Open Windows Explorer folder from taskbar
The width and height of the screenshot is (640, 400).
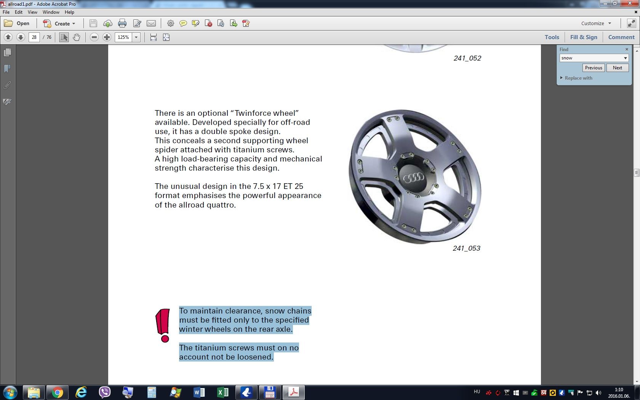coord(34,392)
